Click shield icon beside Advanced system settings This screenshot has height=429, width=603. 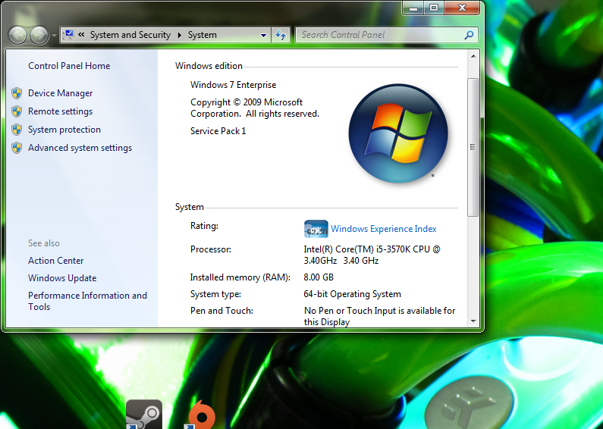click(x=17, y=148)
